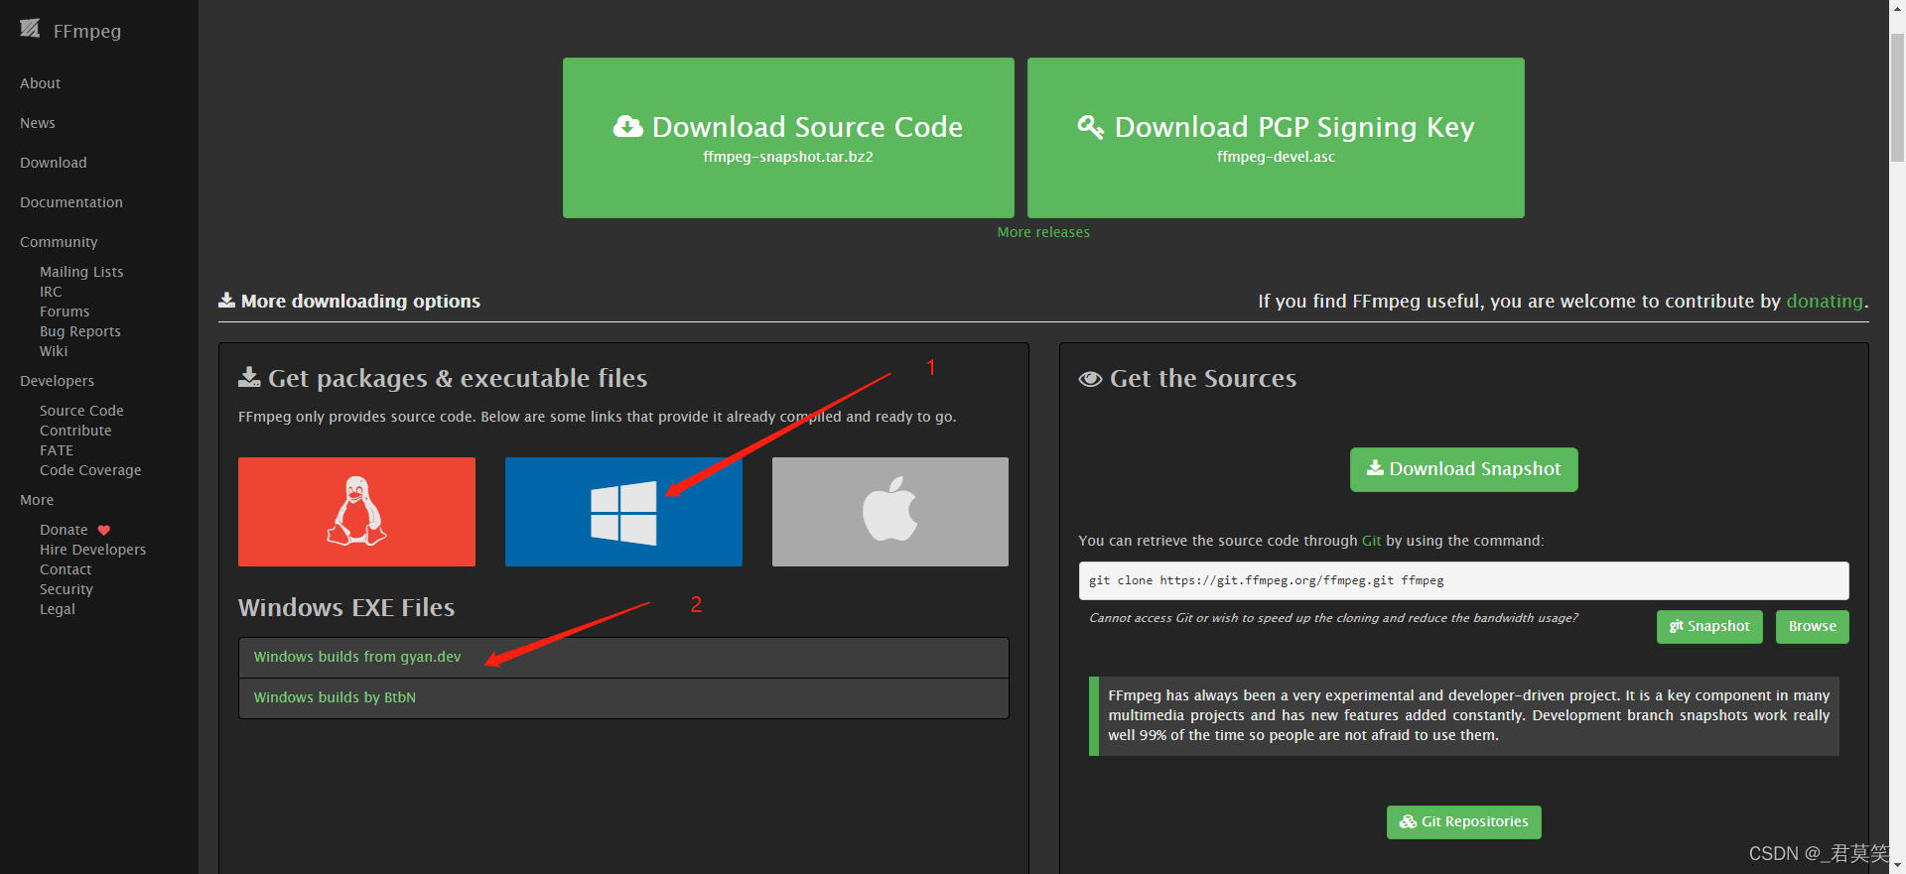Image resolution: width=1906 pixels, height=874 pixels.
Task: Click Download Source Code button
Action: 788,138
